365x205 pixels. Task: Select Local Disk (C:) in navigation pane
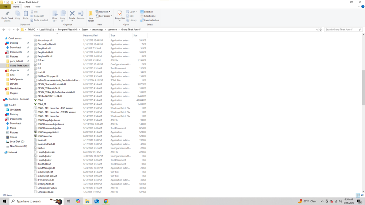pos(17,142)
